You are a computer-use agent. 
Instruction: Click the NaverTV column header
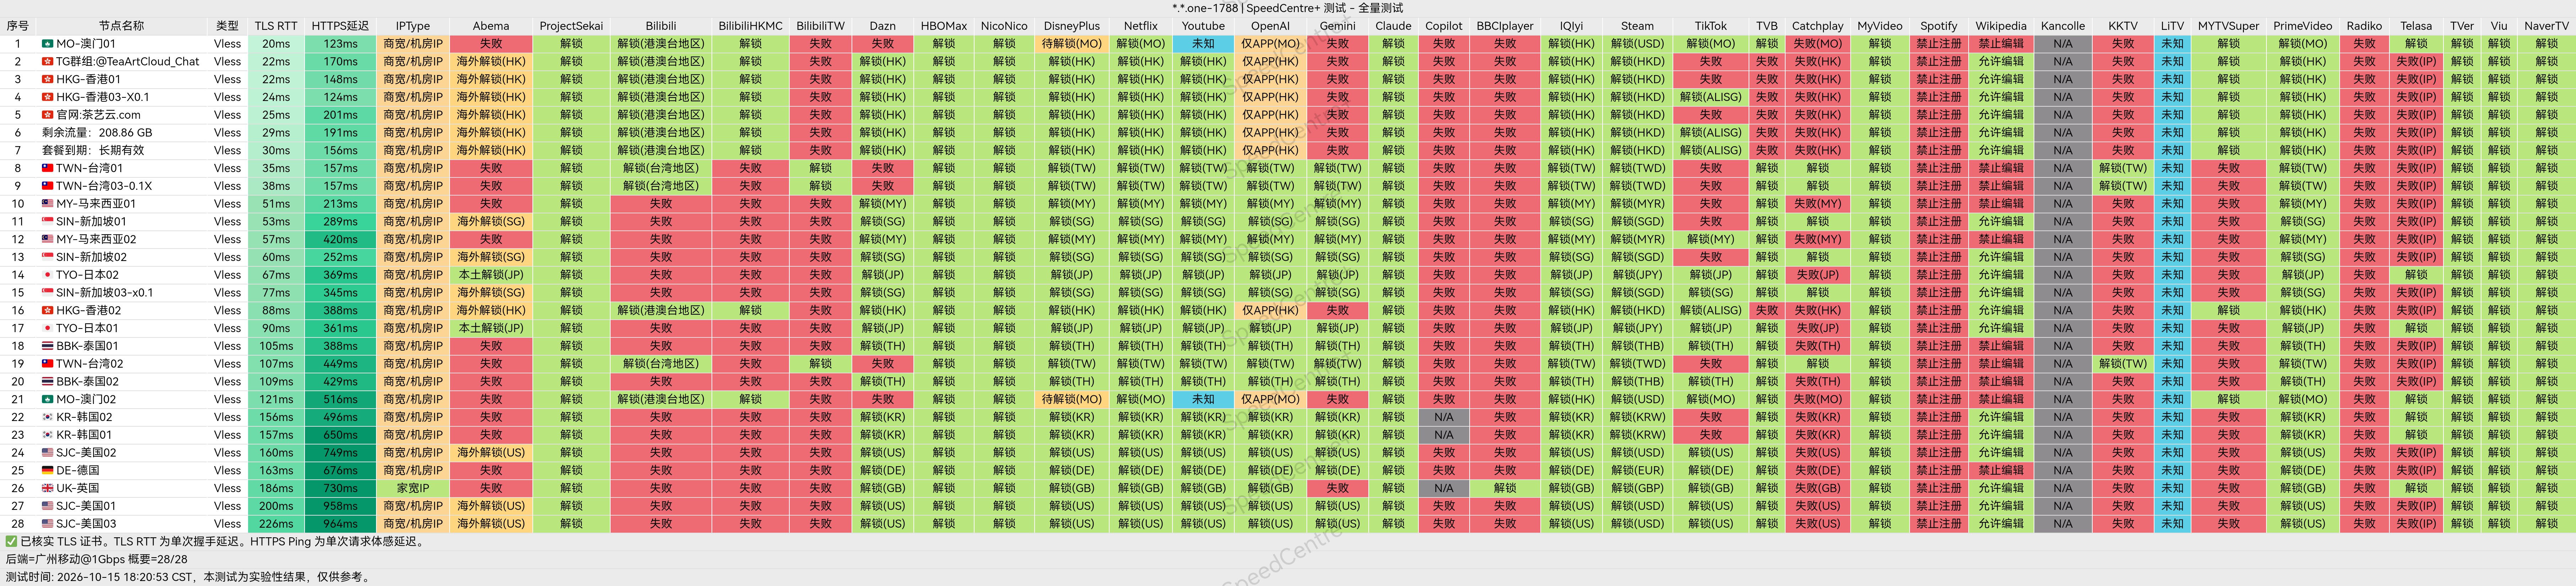tap(2546, 26)
